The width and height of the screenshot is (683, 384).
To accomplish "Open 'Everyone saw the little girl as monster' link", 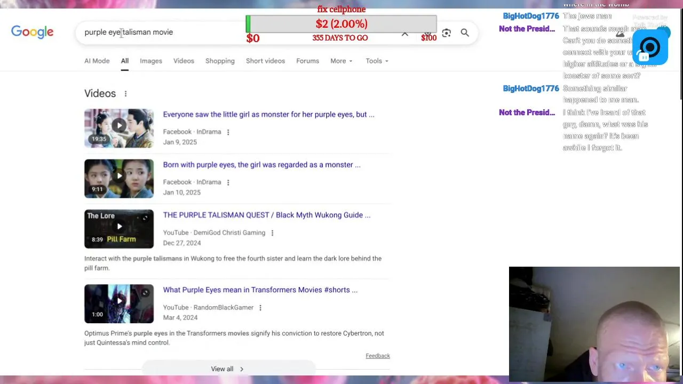I will [x=268, y=114].
